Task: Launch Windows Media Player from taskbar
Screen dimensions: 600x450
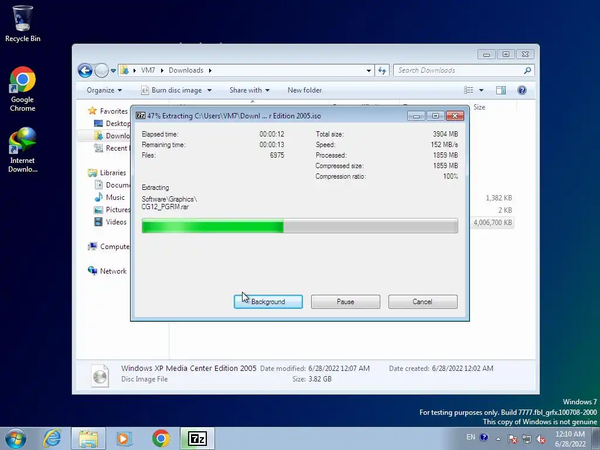Action: tap(124, 438)
